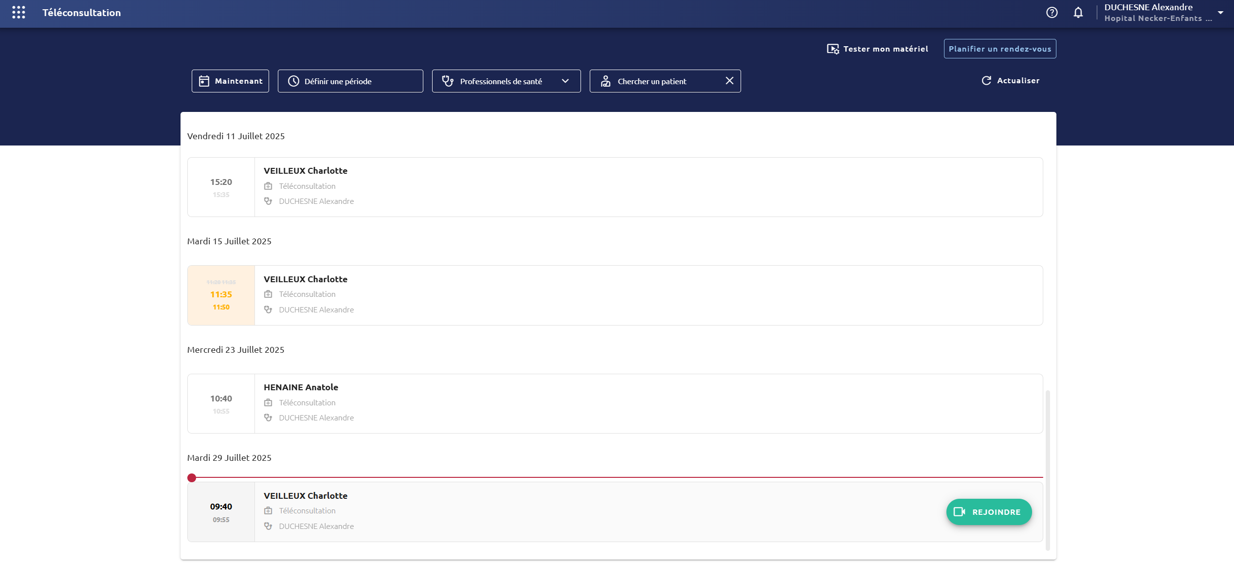The height and width of the screenshot is (563, 1234).
Task: Open the help question mark icon
Action: click(x=1052, y=13)
